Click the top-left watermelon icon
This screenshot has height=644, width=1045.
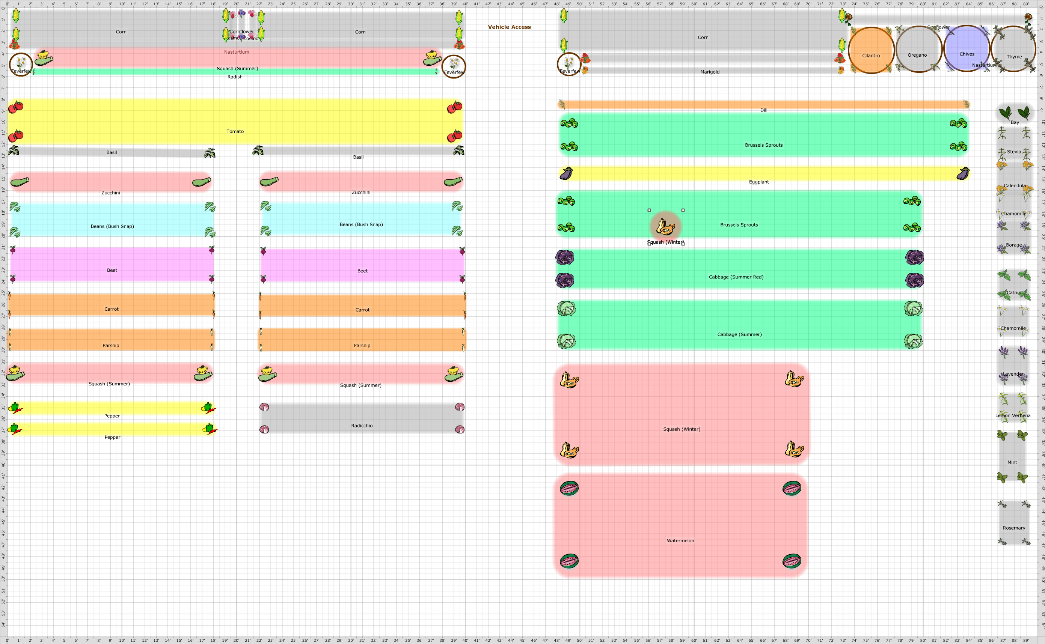coord(569,488)
